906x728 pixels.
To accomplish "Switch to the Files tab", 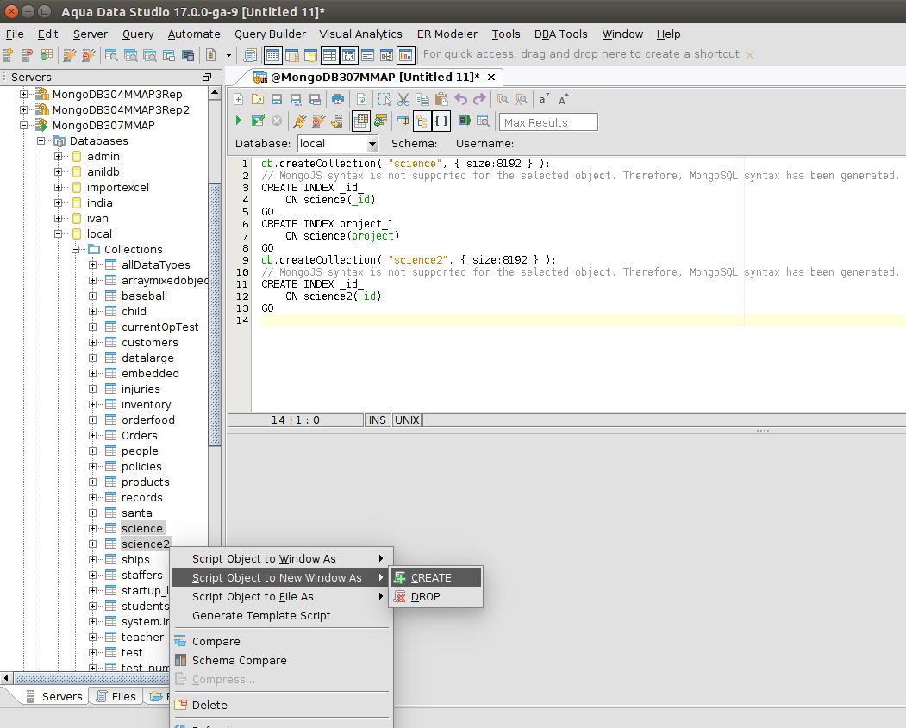I will tap(116, 696).
